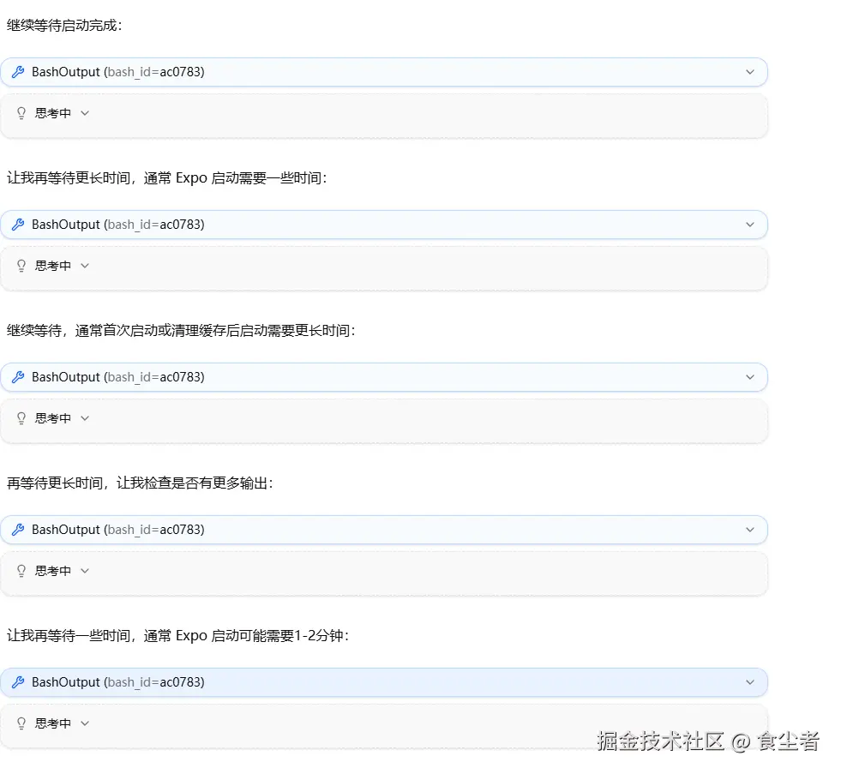The image size is (841, 774).
Task: Expand BashOutput chevron under '让我再等待更长时间'
Action: point(750,225)
